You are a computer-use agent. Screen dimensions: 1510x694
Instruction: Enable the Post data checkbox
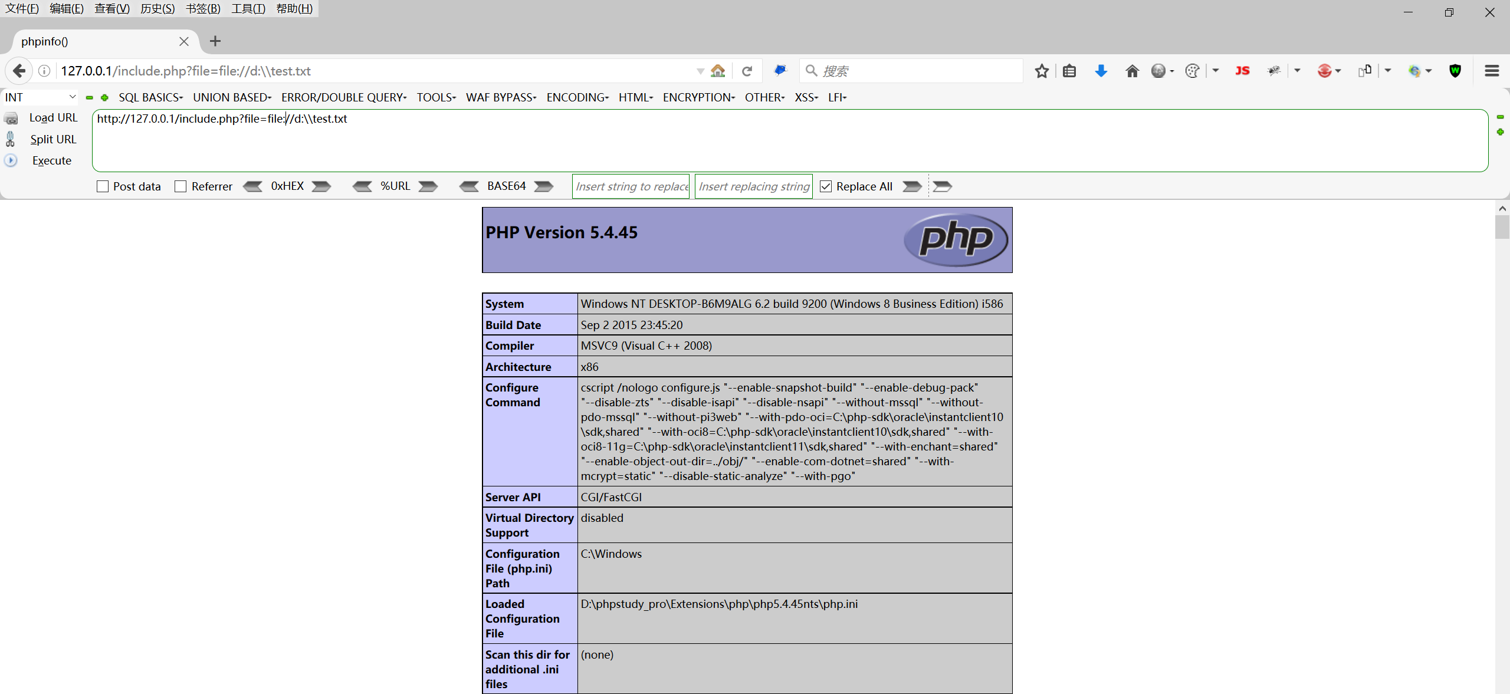(x=103, y=186)
